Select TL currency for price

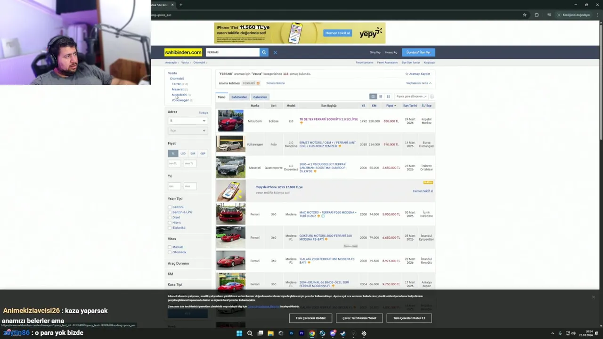[173, 153]
